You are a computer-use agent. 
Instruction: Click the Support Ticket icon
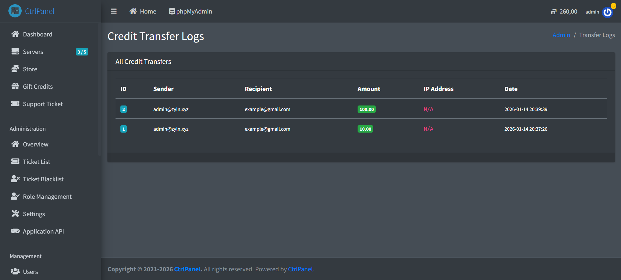pos(15,104)
